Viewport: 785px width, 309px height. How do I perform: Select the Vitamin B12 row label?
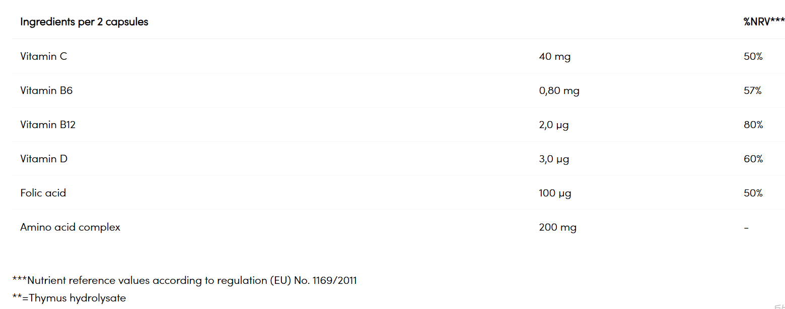point(48,125)
